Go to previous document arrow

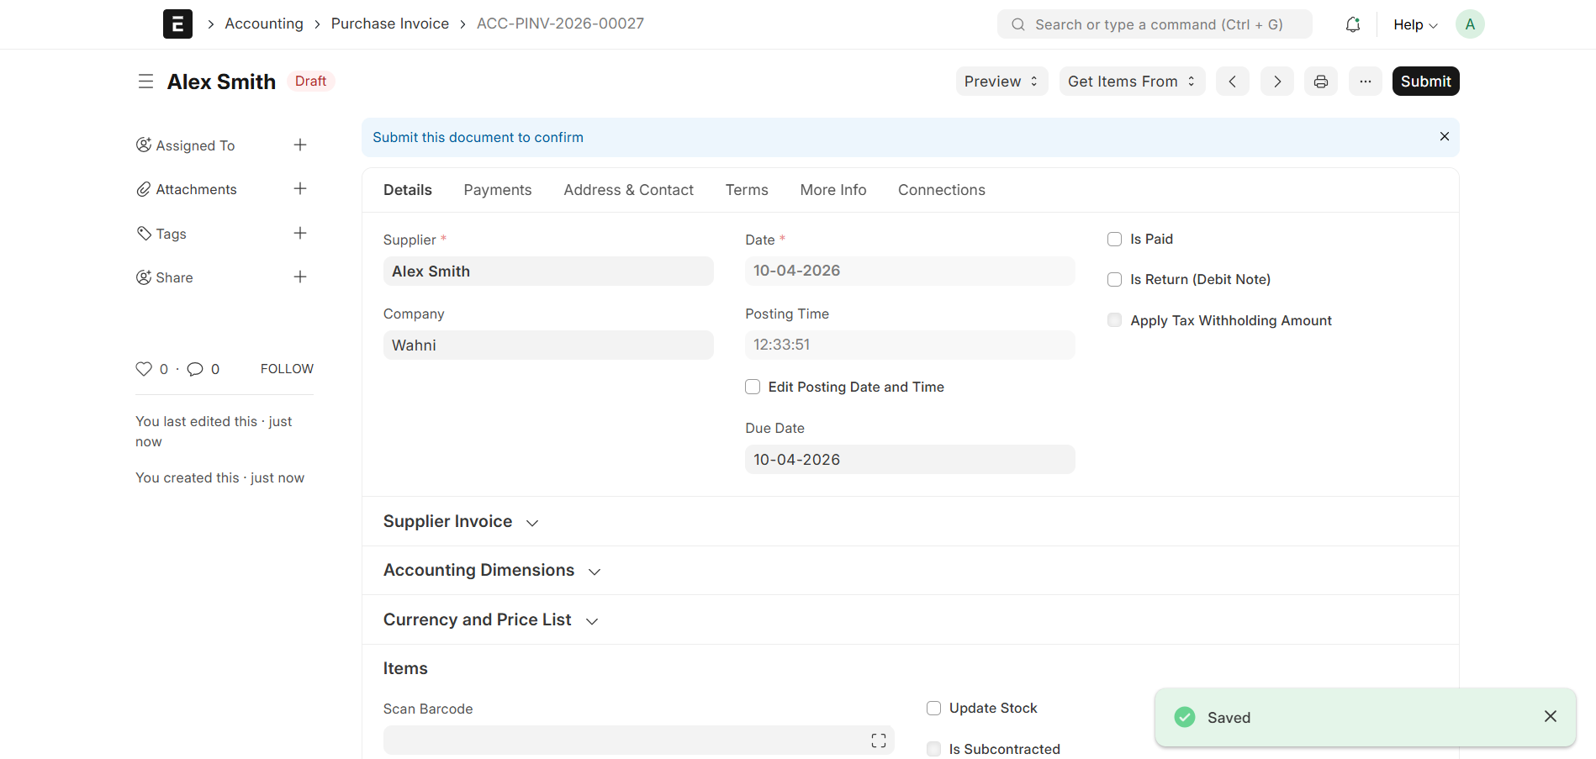pyautogui.click(x=1233, y=82)
